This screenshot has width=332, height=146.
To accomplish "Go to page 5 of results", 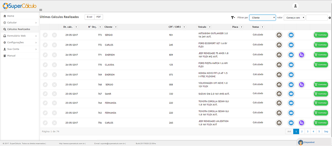I will pyautogui.click(x=319, y=131).
